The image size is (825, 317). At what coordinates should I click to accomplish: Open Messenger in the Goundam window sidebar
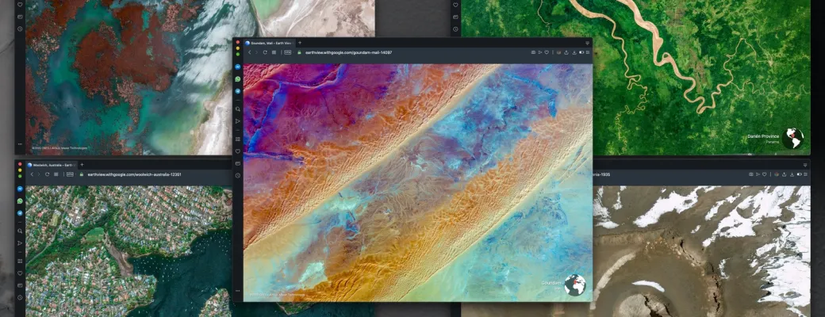238,67
